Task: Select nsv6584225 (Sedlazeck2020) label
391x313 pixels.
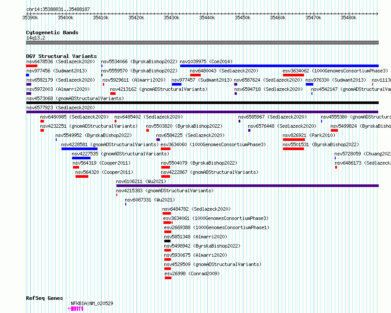Action: (190, 135)
